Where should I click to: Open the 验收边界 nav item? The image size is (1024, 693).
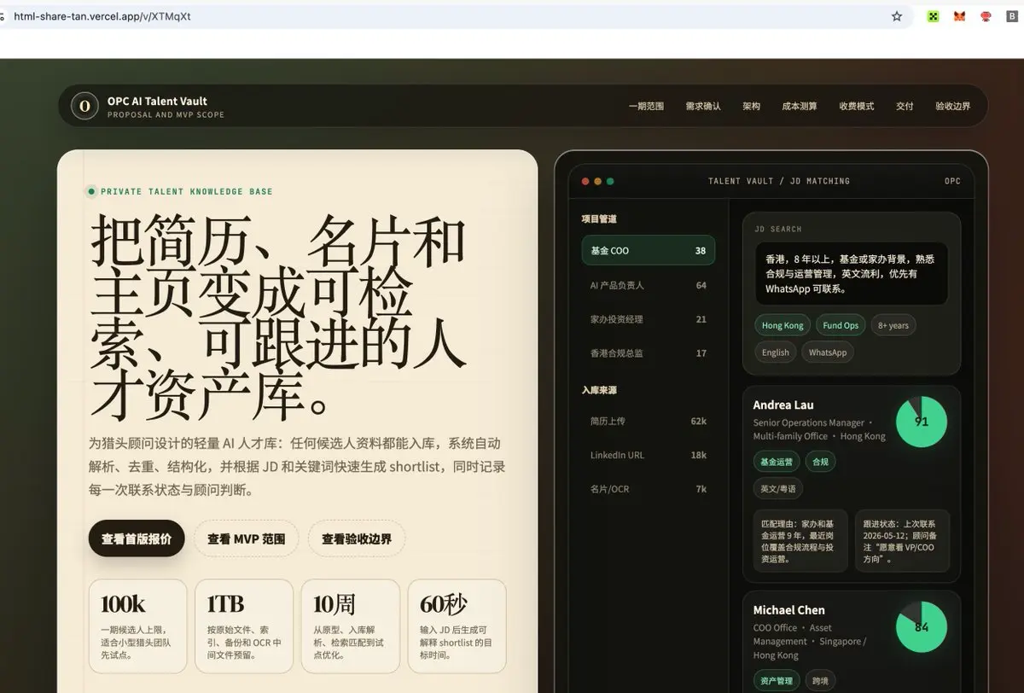(953, 107)
